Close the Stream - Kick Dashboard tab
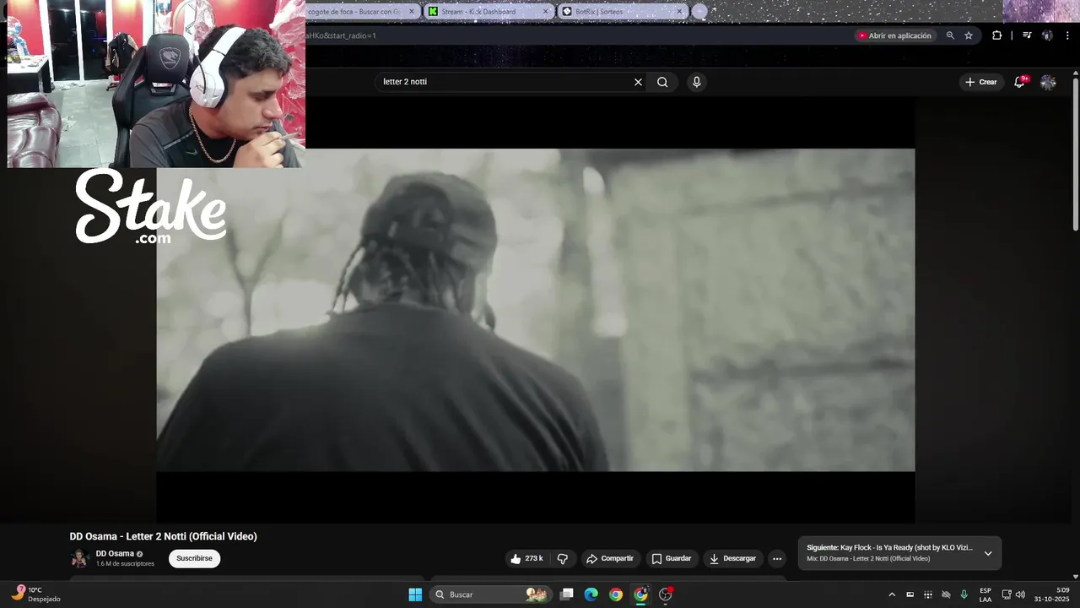 pos(546,12)
